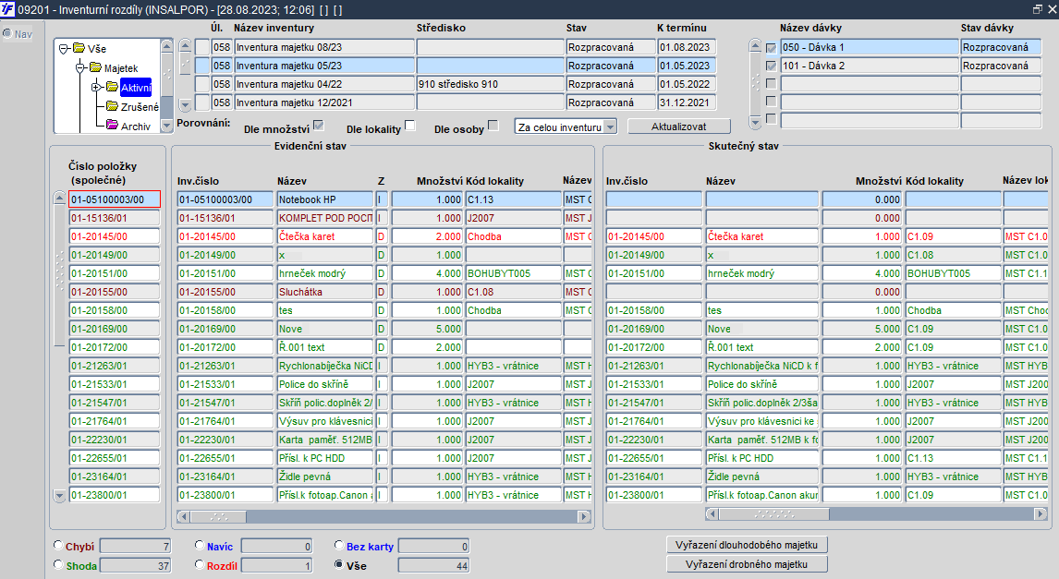This screenshot has width=1059, height=579.
Task: Click right arrow of Evidenční stav scrollbar
Action: (583, 516)
